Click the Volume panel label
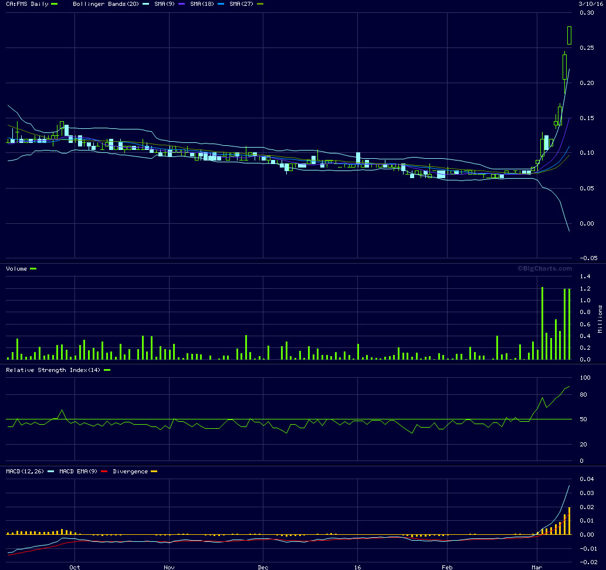The image size is (606, 570). point(16,269)
